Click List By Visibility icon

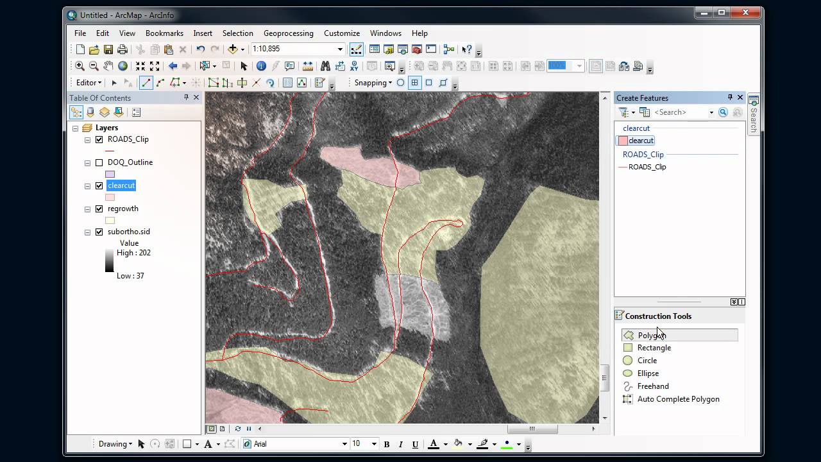pos(105,112)
